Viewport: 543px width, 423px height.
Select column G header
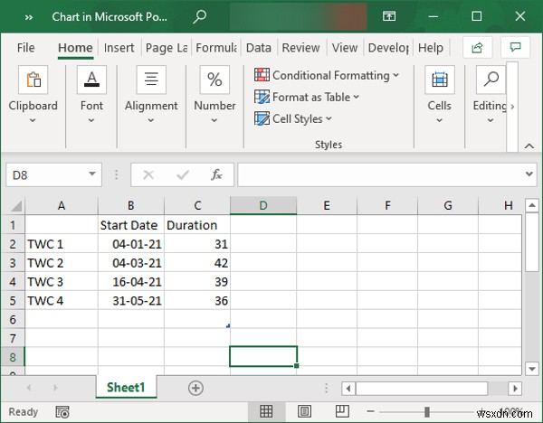click(448, 205)
